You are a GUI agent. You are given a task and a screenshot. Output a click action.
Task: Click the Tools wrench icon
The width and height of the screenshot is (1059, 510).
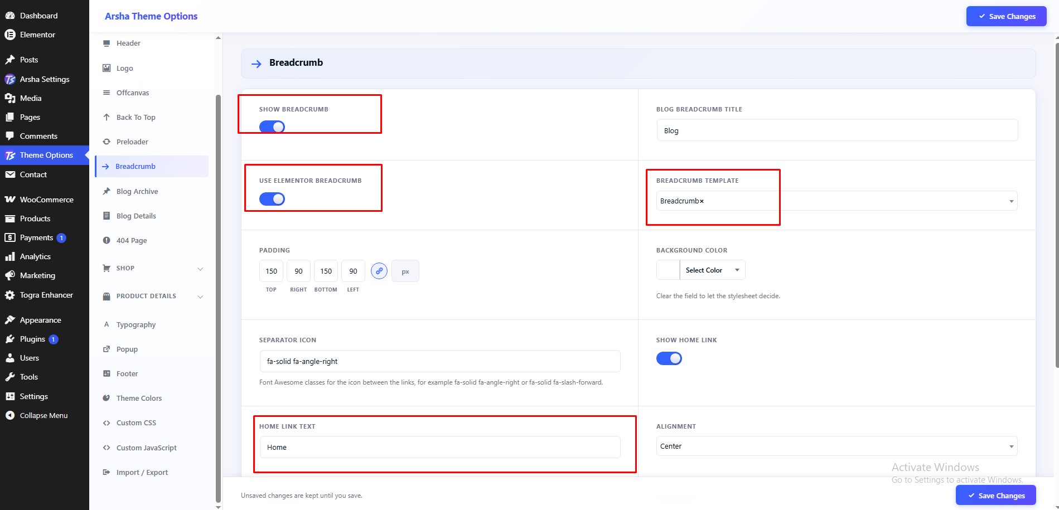click(9, 377)
